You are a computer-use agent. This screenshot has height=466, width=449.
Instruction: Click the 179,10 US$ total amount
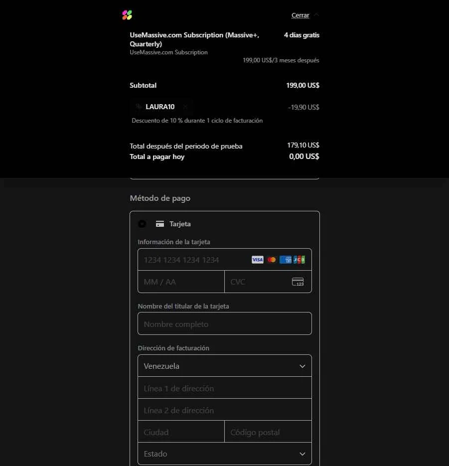coord(303,145)
